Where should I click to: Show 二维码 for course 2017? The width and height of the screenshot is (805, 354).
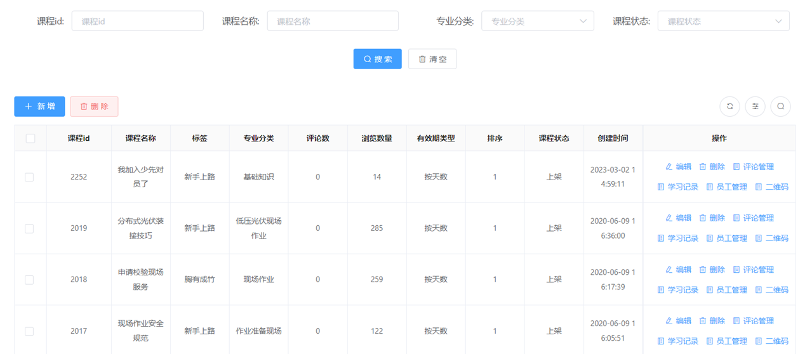(x=771, y=341)
